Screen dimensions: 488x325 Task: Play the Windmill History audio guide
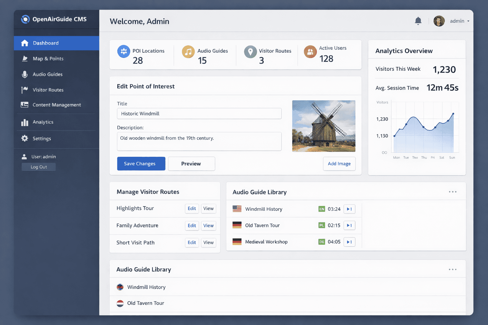point(349,209)
